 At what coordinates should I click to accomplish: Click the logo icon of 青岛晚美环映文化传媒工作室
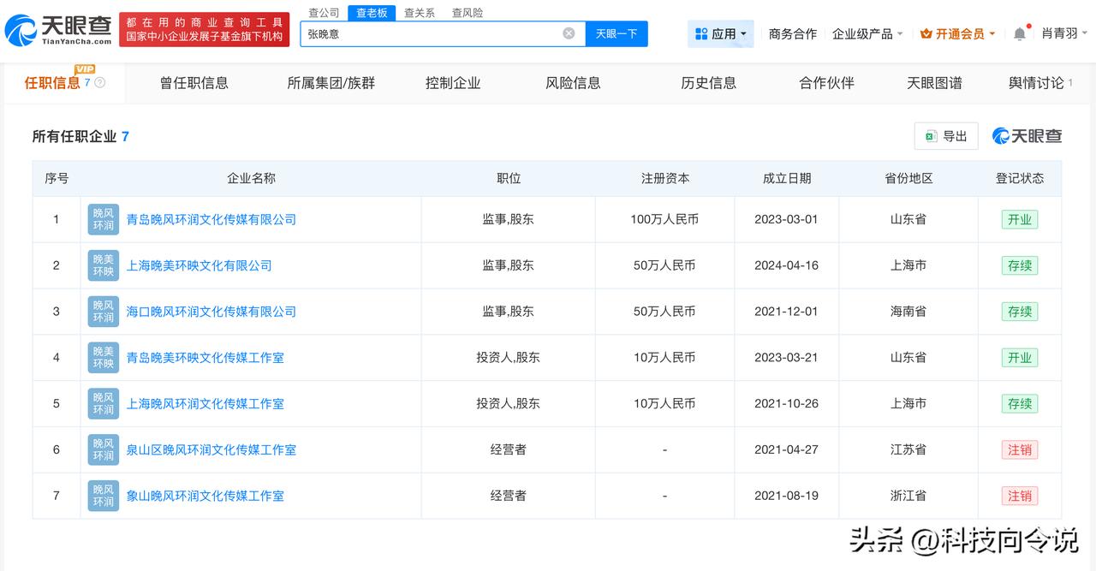(104, 358)
